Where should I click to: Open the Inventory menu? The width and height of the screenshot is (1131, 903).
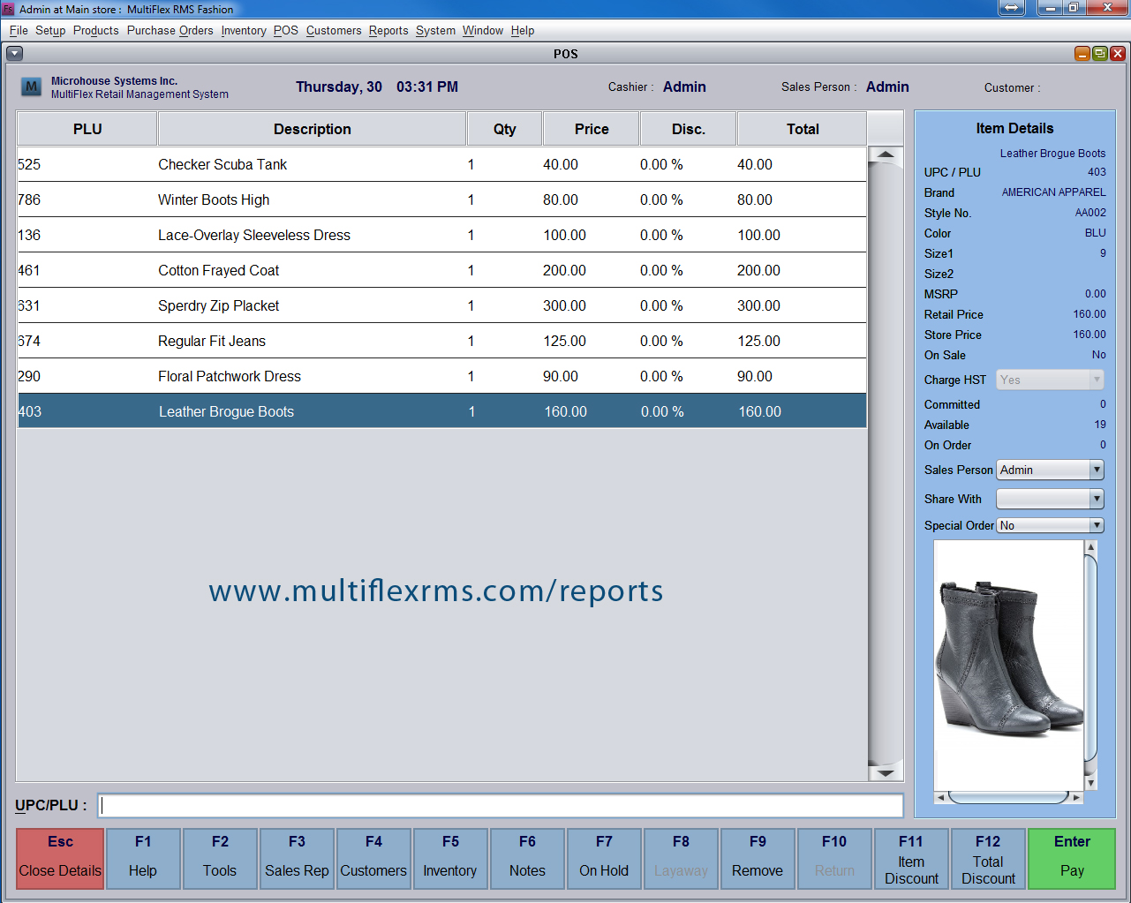[243, 31]
